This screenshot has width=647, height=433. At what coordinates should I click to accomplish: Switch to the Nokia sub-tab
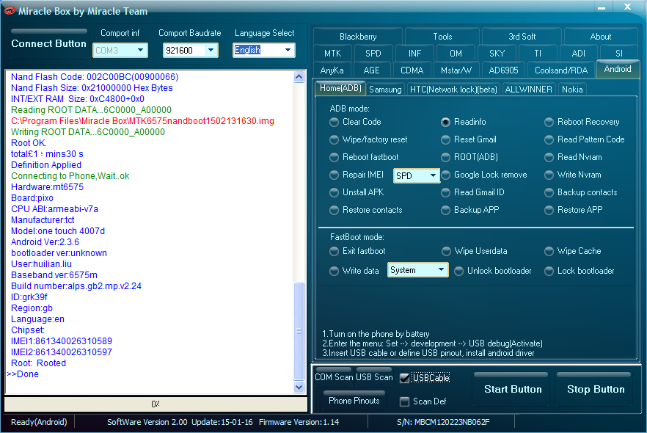pyautogui.click(x=572, y=90)
